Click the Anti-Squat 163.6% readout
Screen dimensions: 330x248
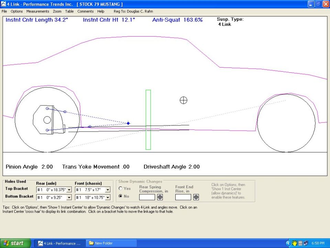point(177,20)
